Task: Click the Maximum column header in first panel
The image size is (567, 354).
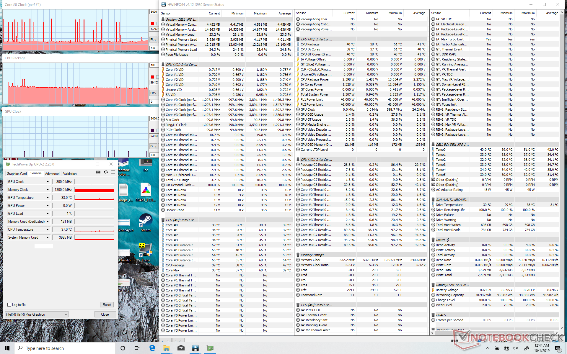Action: [260, 13]
